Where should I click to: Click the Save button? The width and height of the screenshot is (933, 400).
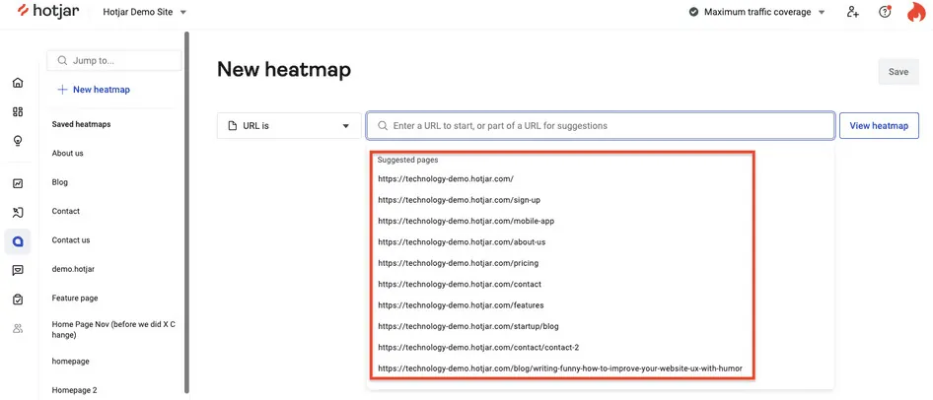click(898, 71)
